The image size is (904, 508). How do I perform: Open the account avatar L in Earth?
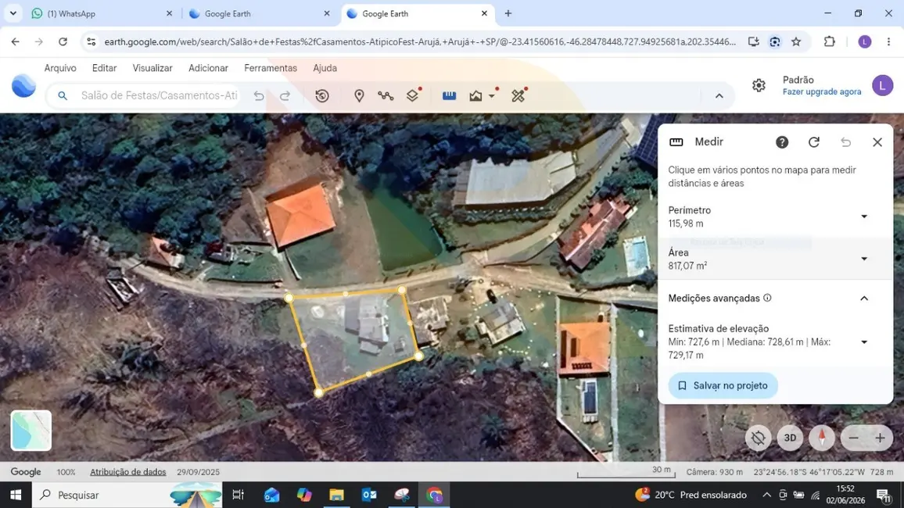click(x=882, y=85)
